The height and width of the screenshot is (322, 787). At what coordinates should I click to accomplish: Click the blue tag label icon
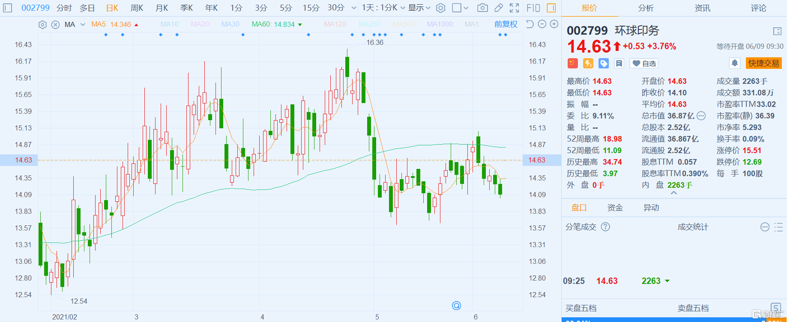604,63
